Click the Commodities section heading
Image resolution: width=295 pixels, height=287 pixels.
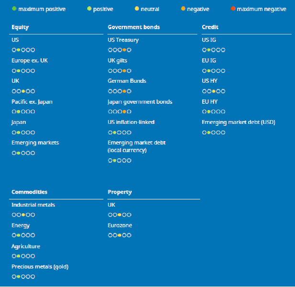pos(29,192)
